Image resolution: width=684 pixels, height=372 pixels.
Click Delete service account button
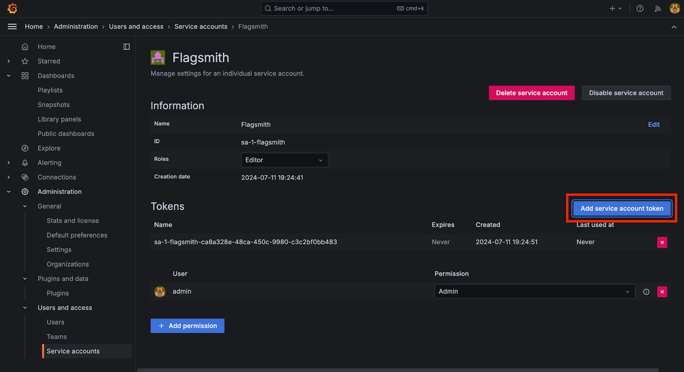532,93
